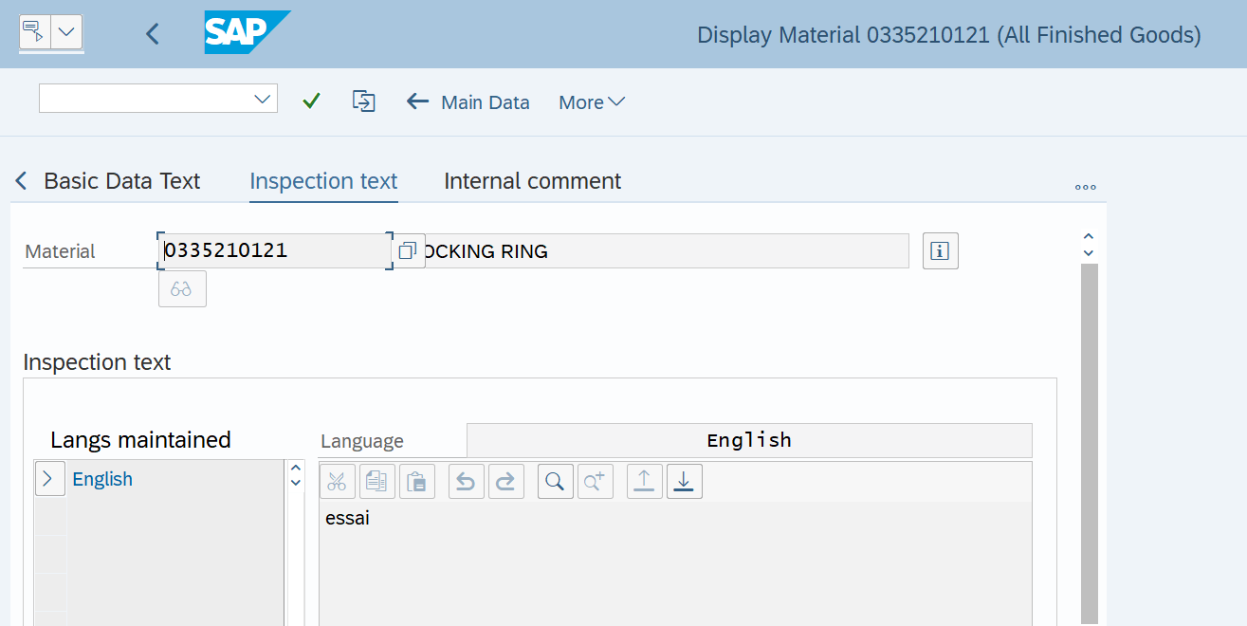Click the Paste icon in the editor toolbar
This screenshot has width=1247, height=626.
[x=417, y=481]
